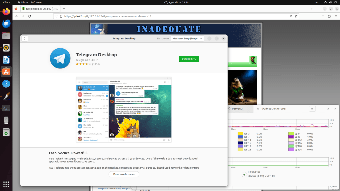Click the Telegram paper plane app logo
The height and width of the screenshot is (191, 340).
click(60, 58)
